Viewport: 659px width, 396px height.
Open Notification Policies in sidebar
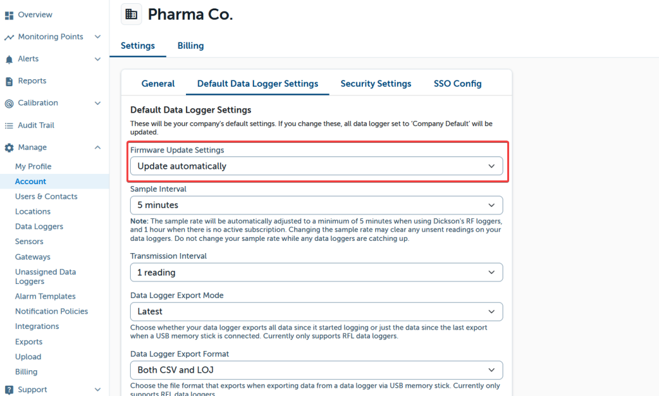click(x=51, y=311)
